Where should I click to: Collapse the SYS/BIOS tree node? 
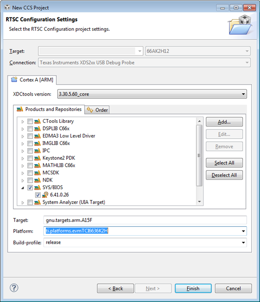coord(23,188)
